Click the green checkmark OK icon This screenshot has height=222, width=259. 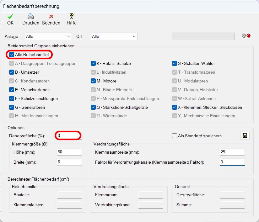10,17
